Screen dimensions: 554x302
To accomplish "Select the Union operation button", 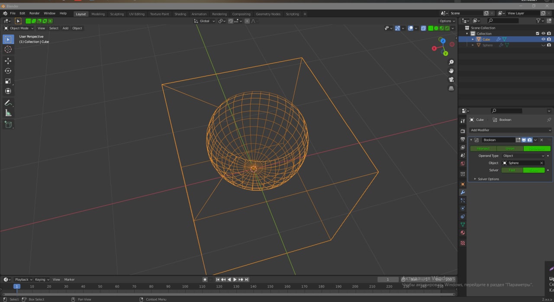I will 510,149.
